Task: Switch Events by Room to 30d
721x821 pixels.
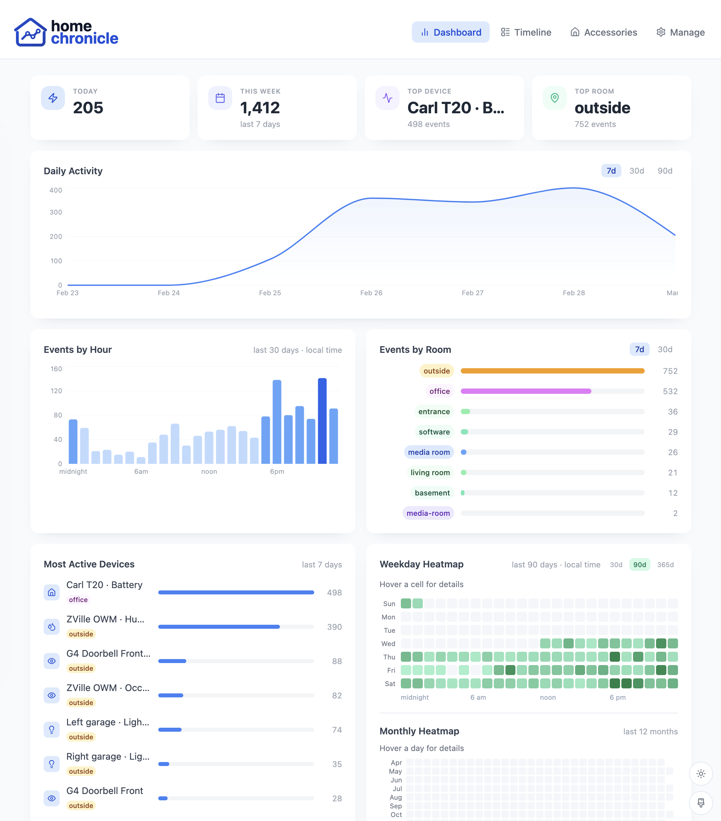Action: [665, 350]
